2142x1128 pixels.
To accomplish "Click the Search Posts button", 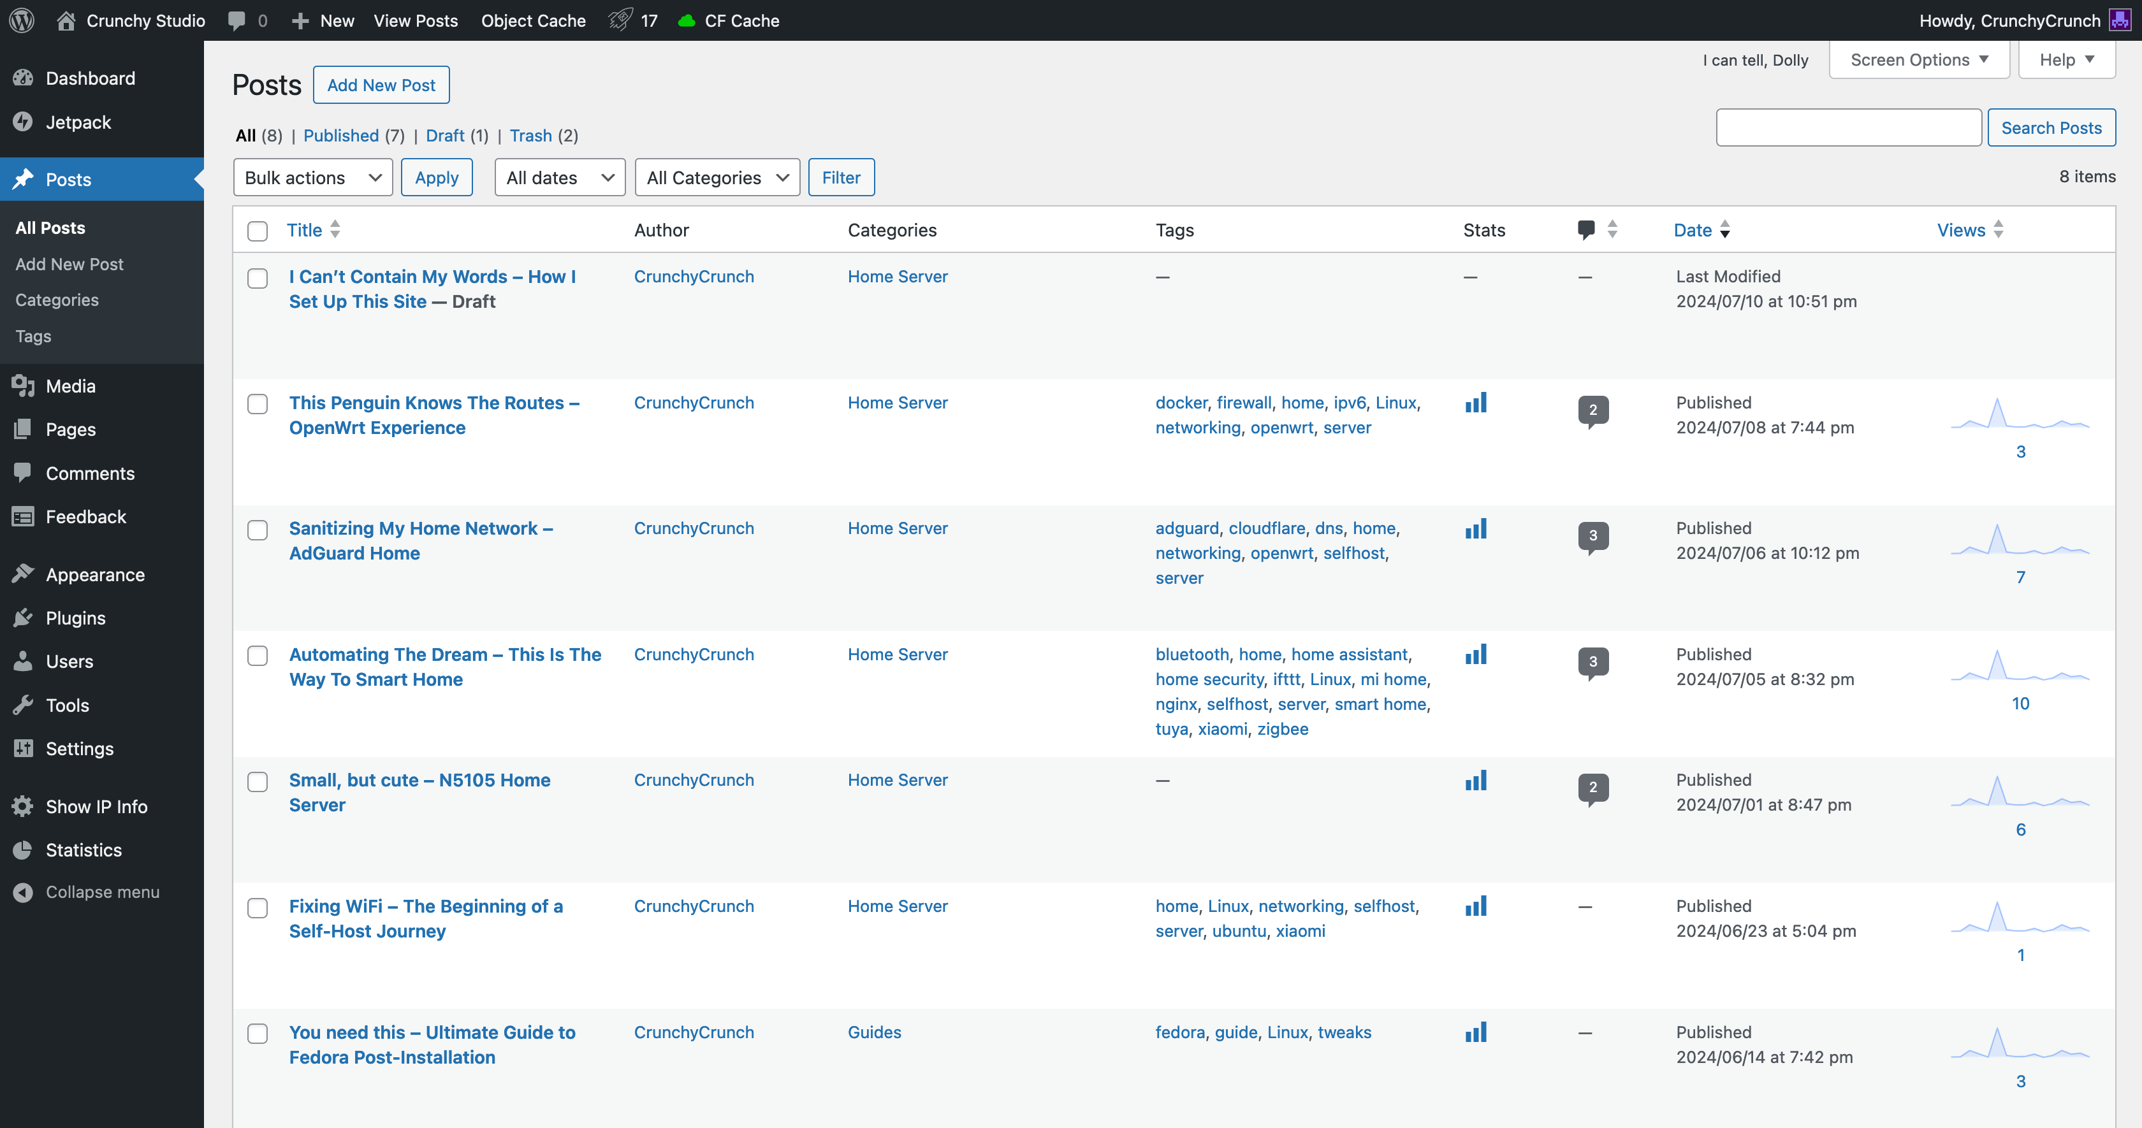I will pyautogui.click(x=2051, y=127).
